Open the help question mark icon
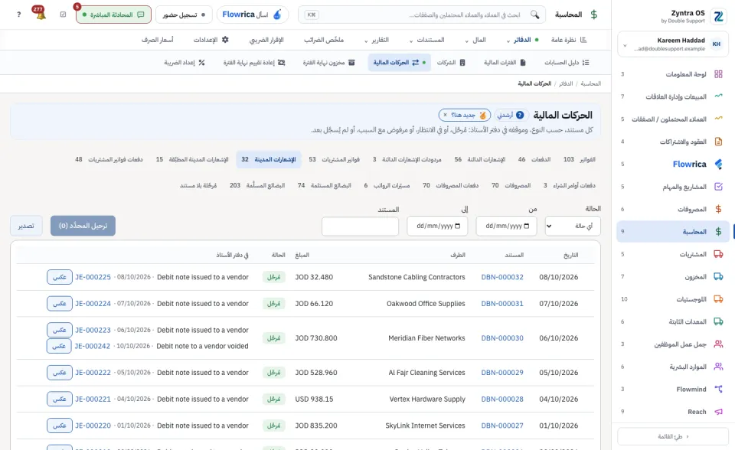The height and width of the screenshot is (450, 735). click(x=18, y=15)
